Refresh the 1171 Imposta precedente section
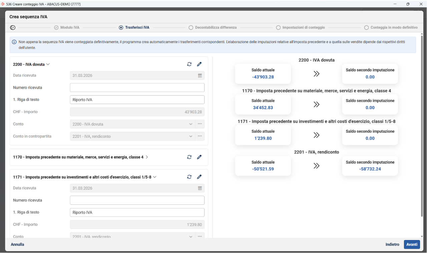Screen dimensions: 427x253 click(x=189, y=177)
